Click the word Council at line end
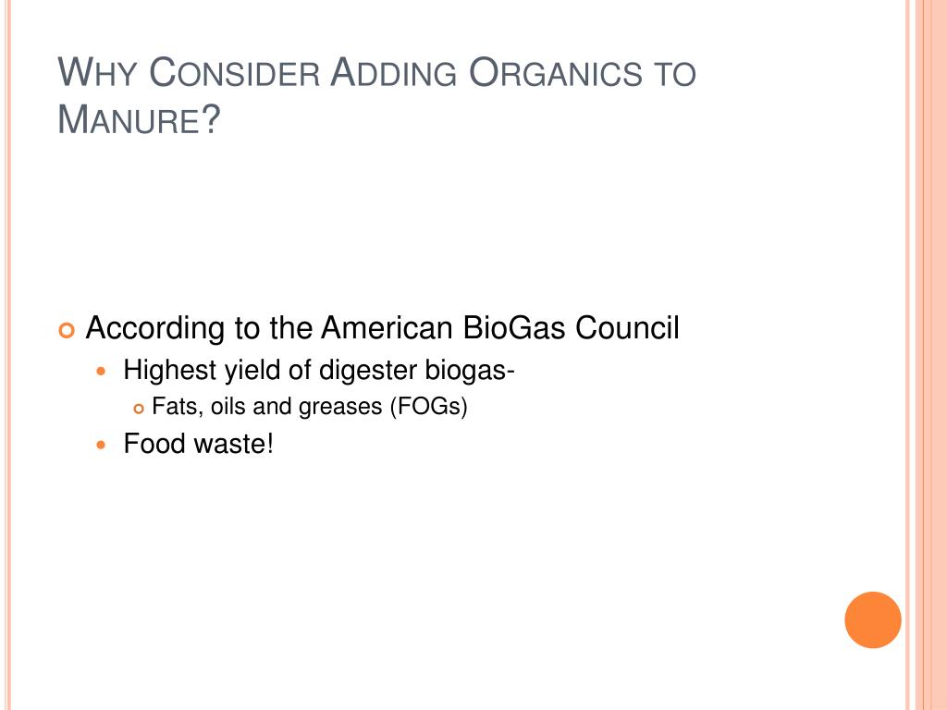Viewport: 947px width, 710px height. point(627,328)
